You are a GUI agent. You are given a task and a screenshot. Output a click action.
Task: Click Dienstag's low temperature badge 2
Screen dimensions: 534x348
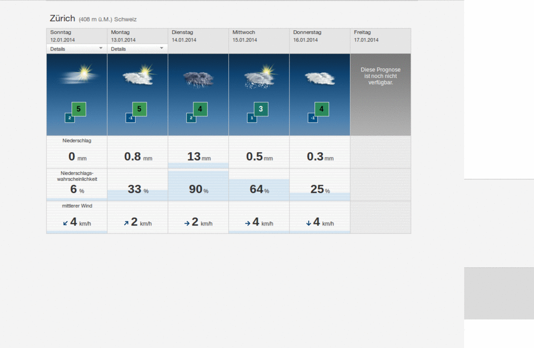(191, 118)
